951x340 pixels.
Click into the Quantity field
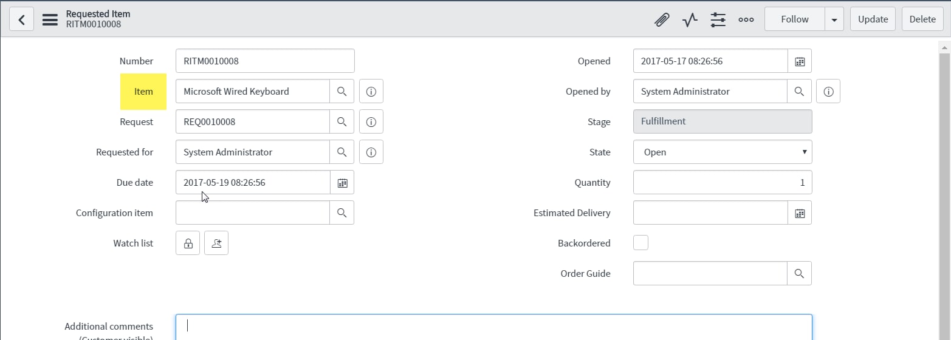[x=723, y=182]
